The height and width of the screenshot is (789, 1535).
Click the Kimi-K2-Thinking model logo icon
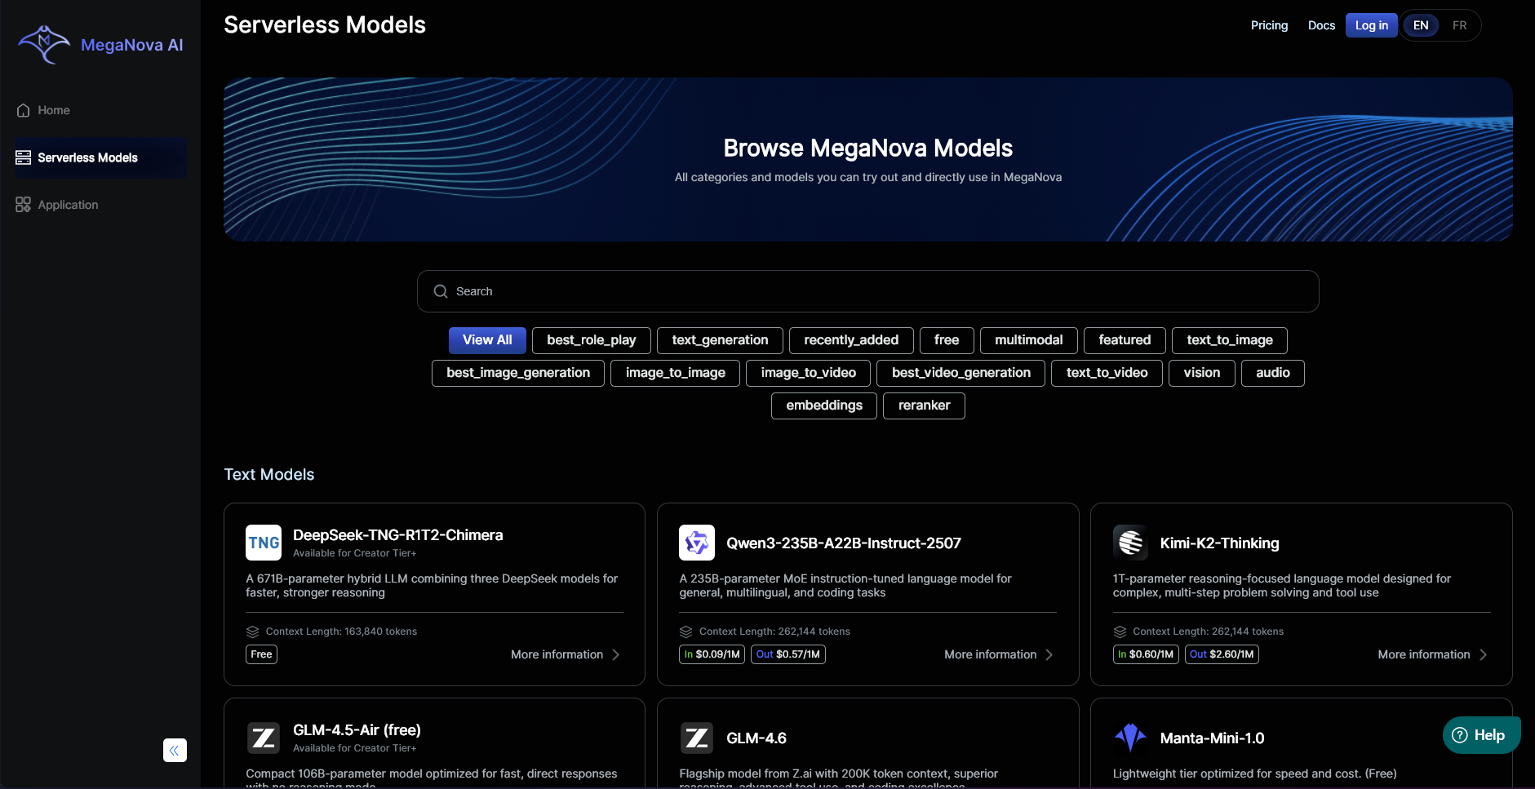(x=1130, y=543)
